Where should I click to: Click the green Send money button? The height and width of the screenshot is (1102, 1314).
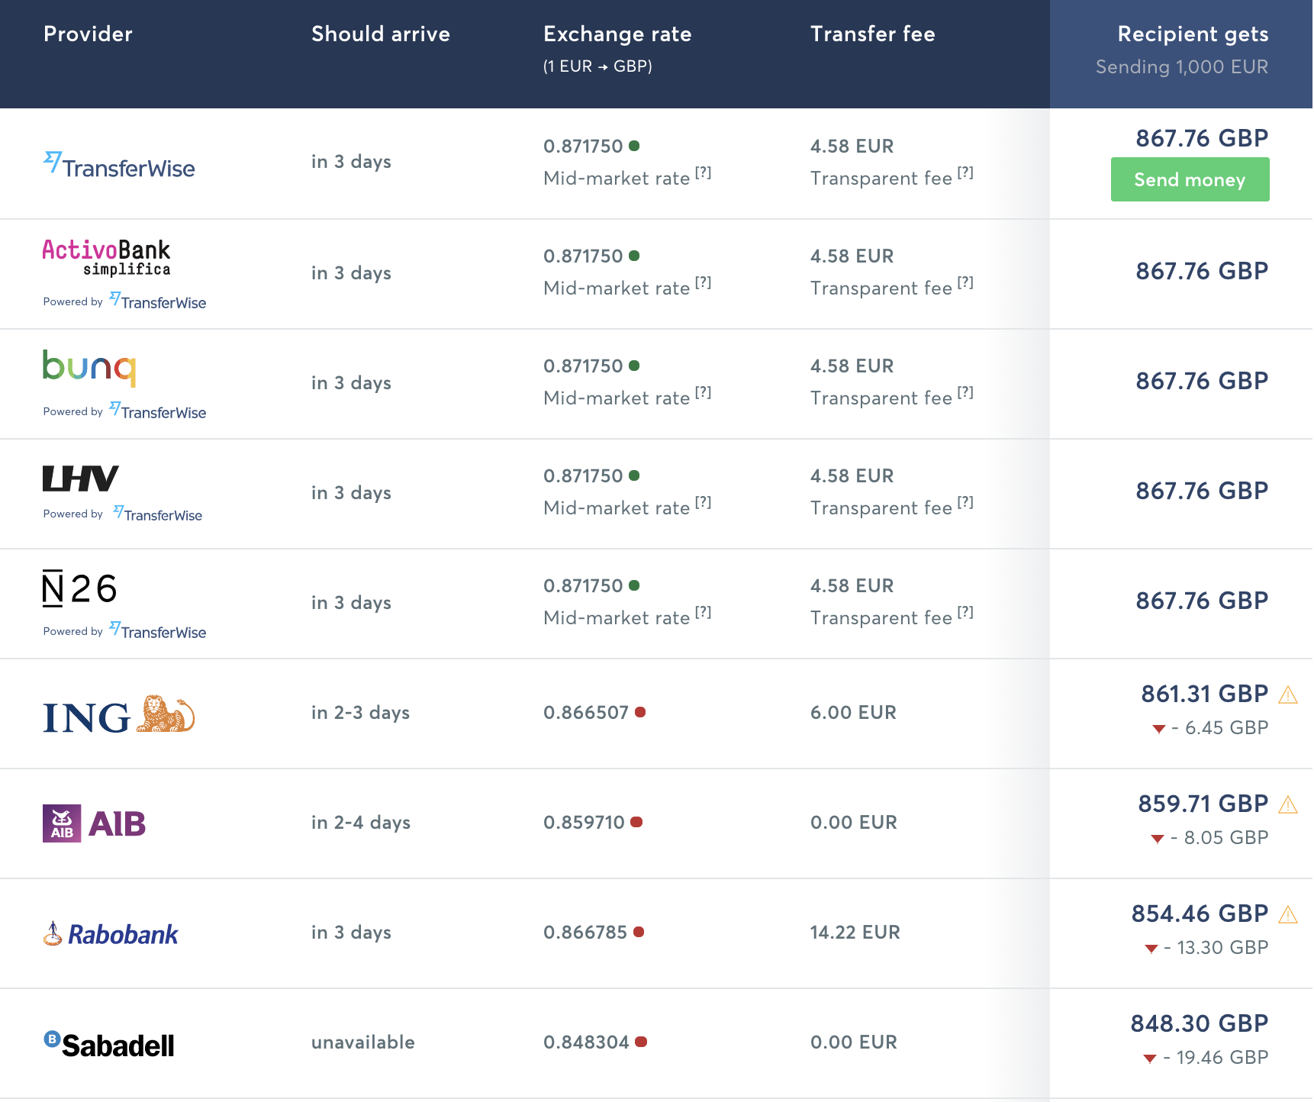(1189, 179)
